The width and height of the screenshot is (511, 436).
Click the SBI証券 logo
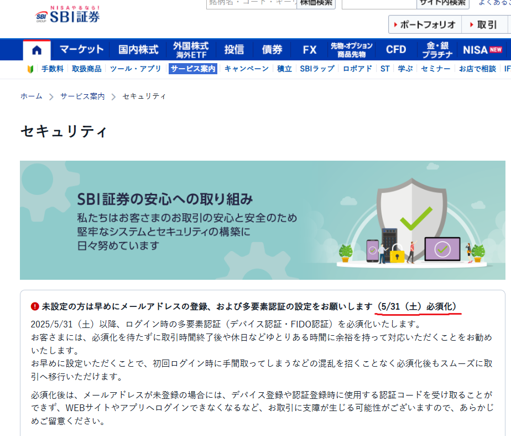click(67, 15)
